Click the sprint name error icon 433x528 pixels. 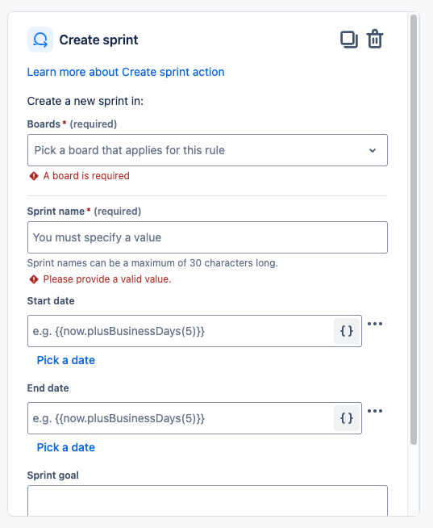(x=34, y=279)
